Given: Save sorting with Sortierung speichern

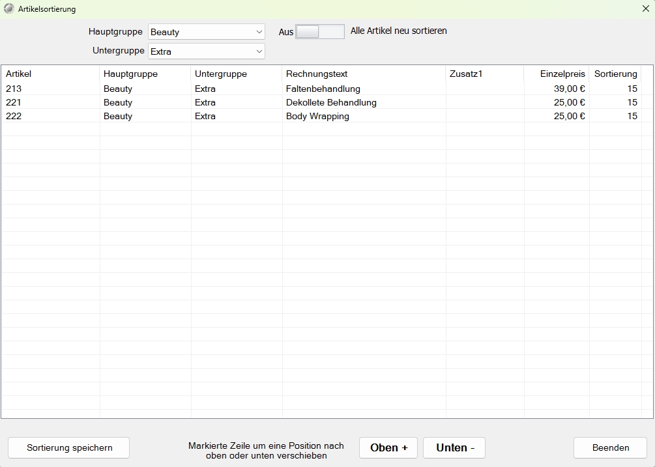Looking at the screenshot, I should [69, 447].
